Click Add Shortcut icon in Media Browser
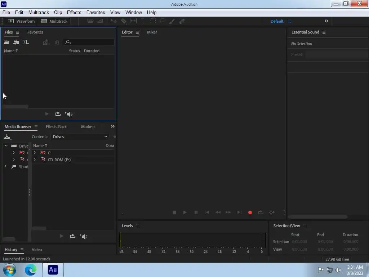 (7, 137)
